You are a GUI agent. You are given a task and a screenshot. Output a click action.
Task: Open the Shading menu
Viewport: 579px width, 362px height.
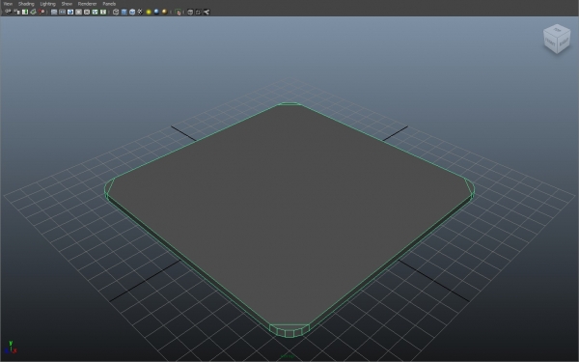[26, 4]
